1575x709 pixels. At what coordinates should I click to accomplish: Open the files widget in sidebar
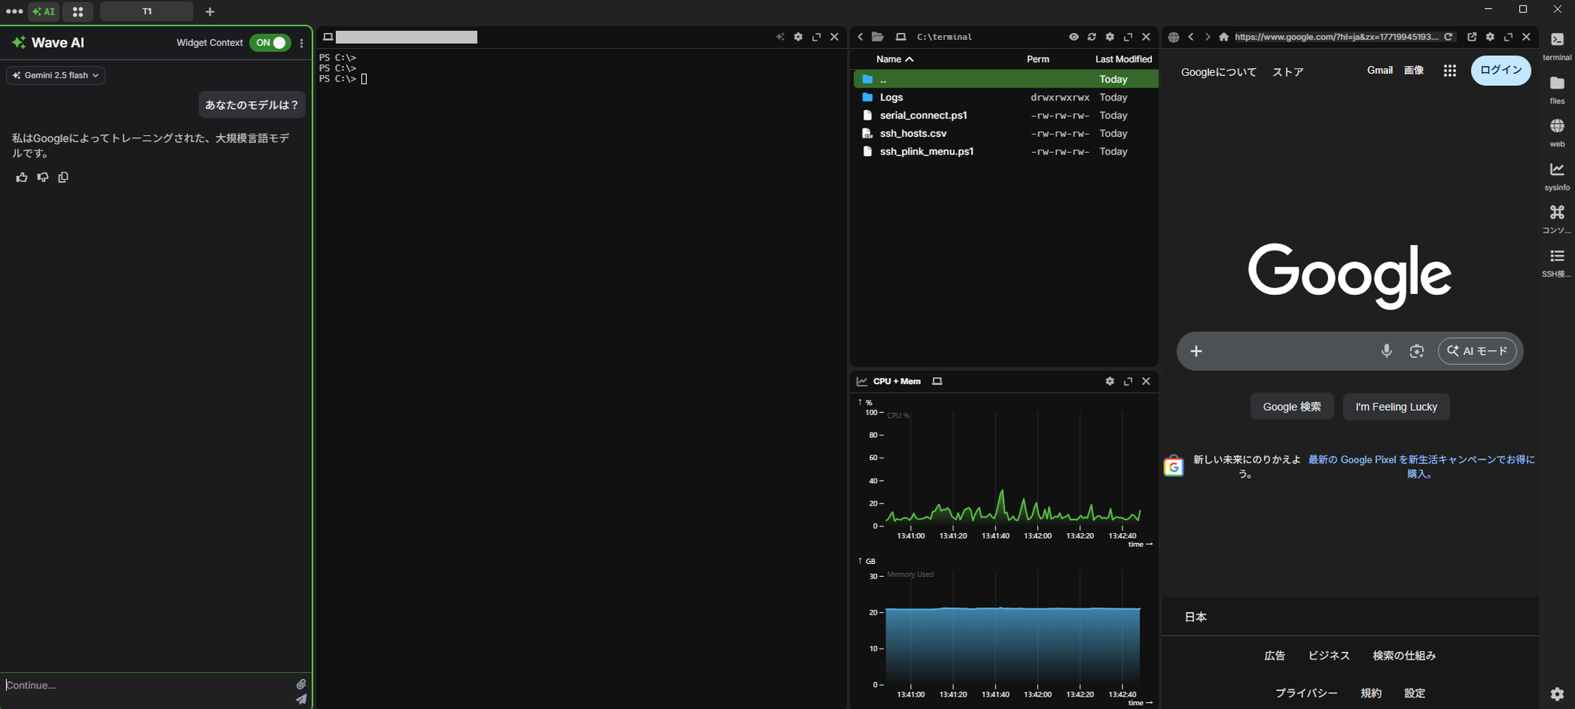[x=1557, y=88]
